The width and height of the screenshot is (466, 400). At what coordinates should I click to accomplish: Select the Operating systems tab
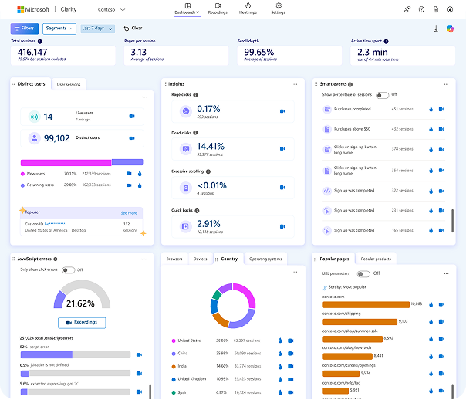point(265,259)
